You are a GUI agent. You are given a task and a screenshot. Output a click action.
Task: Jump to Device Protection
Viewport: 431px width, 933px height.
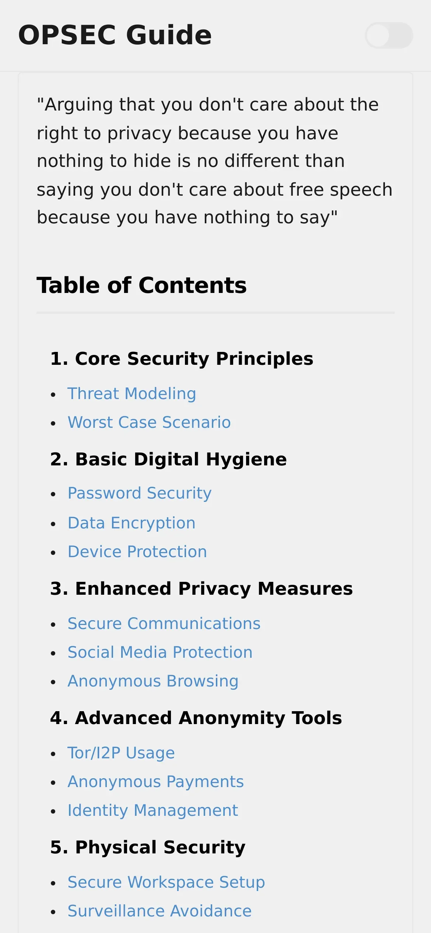137,552
